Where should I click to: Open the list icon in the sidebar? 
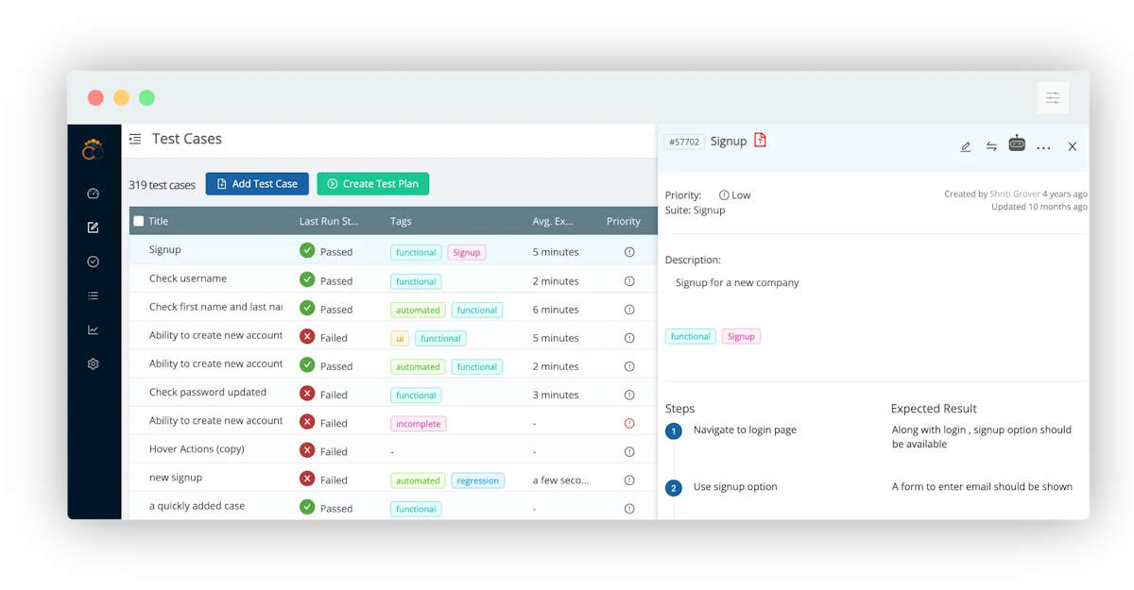pos(93,295)
